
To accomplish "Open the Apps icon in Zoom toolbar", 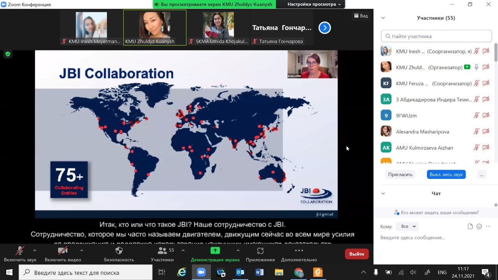I will (260, 251).
